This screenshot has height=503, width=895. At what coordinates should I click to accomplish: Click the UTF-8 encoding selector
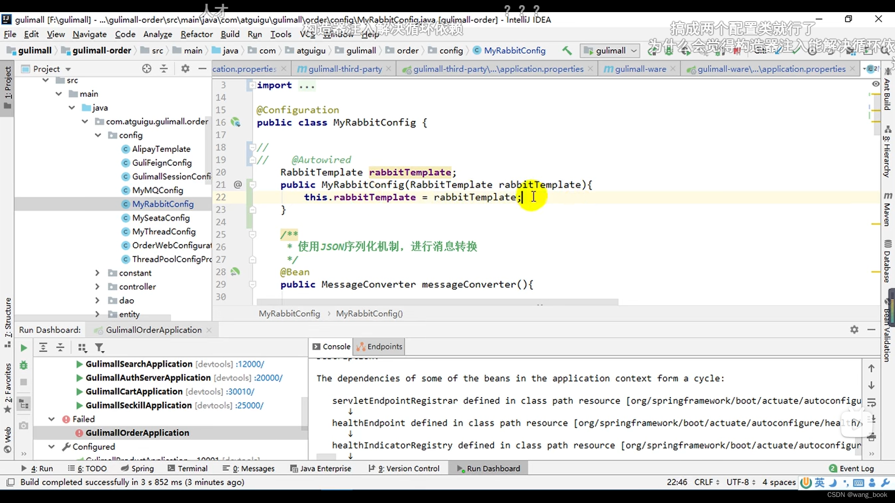click(x=741, y=482)
